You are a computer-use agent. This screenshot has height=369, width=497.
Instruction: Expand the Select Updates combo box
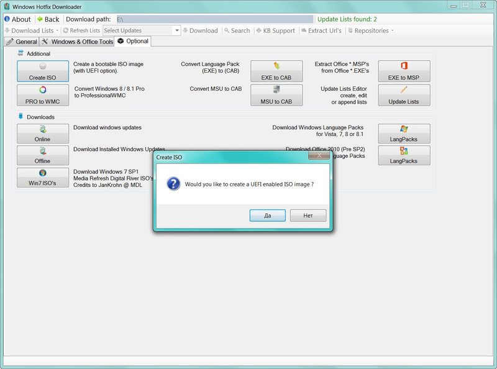(x=177, y=30)
